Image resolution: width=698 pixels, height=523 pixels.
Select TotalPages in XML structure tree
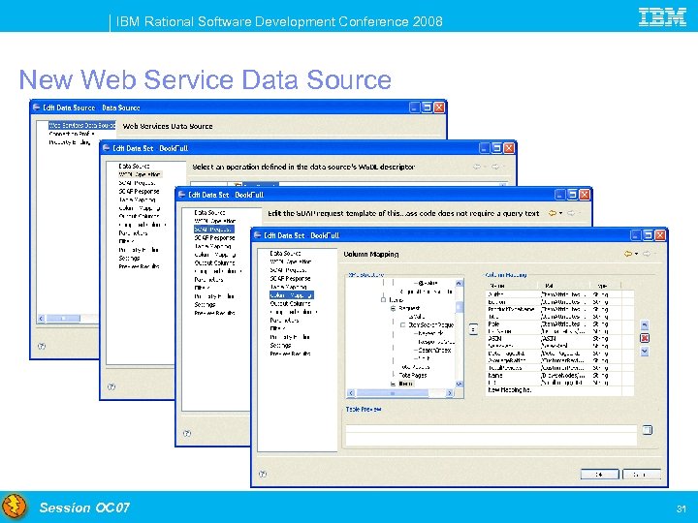(x=413, y=376)
